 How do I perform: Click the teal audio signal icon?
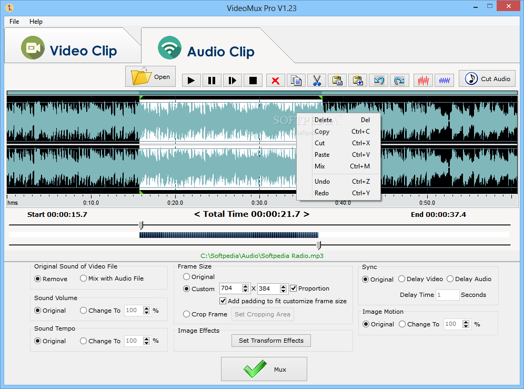169,48
